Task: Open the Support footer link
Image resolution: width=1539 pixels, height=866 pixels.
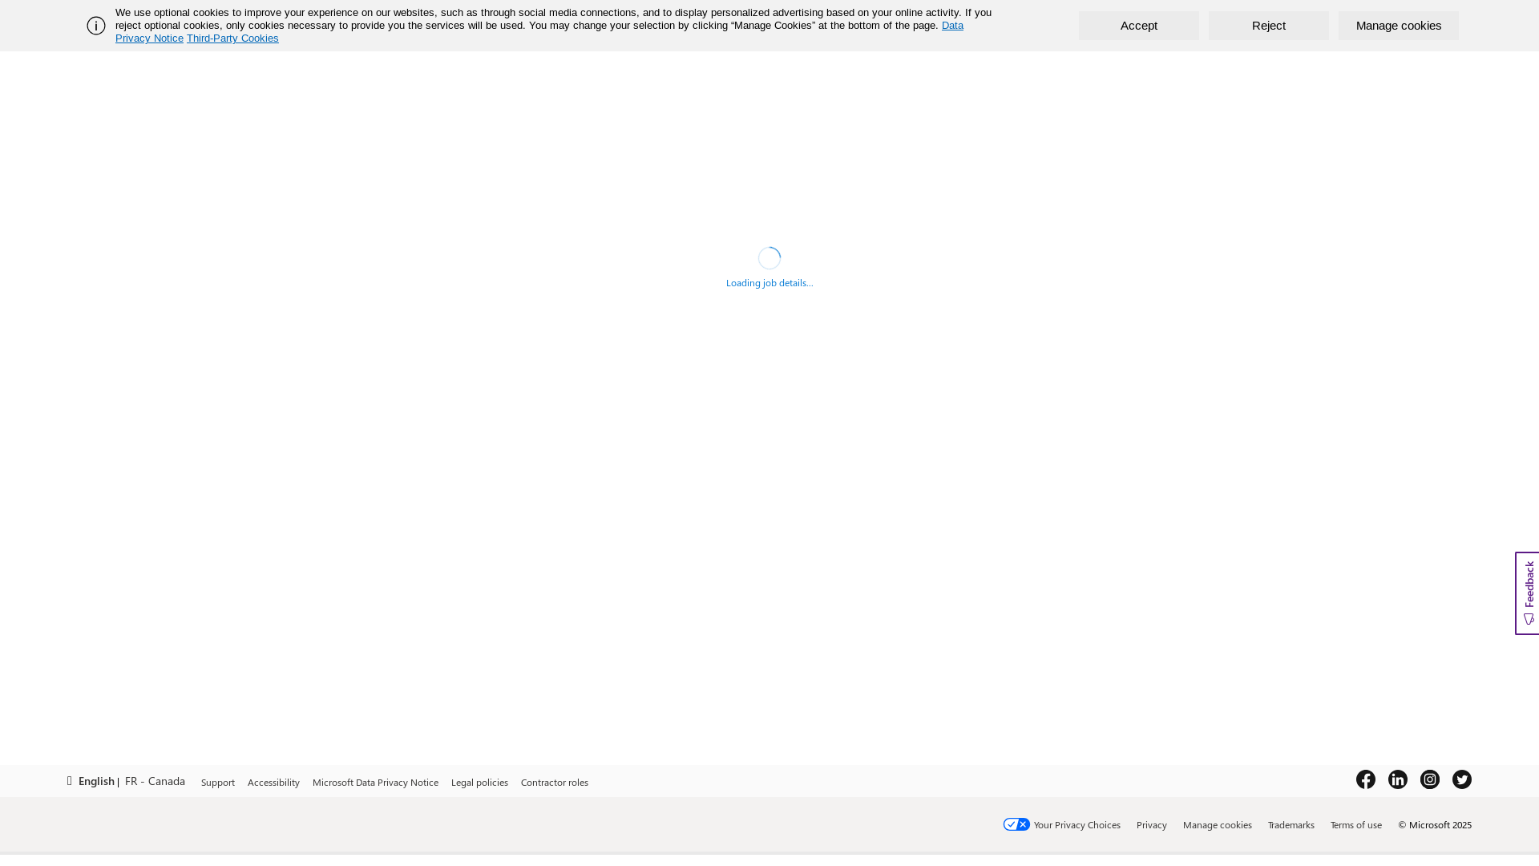Action: [218, 783]
